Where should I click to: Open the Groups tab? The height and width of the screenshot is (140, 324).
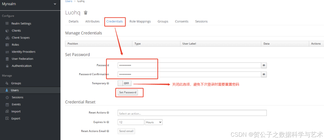click(163, 21)
